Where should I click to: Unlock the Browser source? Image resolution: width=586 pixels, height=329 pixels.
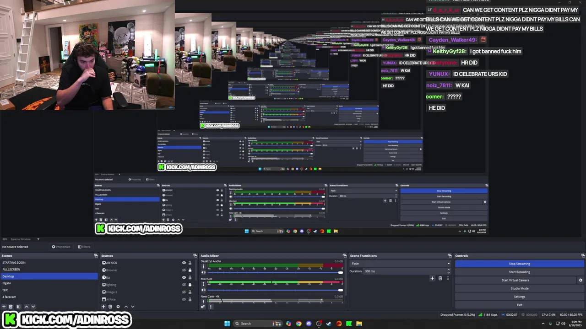[190, 270]
